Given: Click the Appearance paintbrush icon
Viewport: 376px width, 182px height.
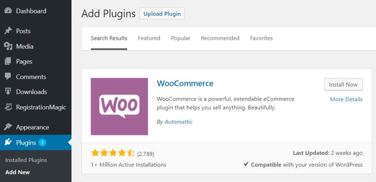Looking at the screenshot, I should 8,127.
